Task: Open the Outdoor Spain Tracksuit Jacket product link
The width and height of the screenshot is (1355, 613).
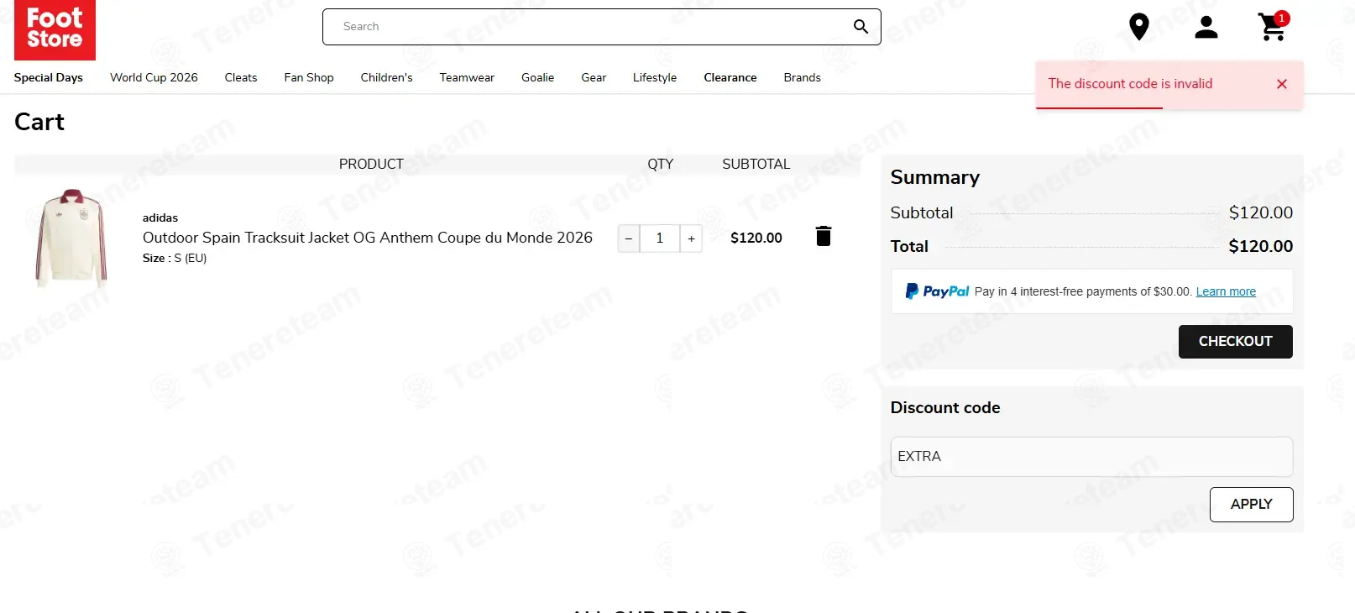Action: (368, 238)
